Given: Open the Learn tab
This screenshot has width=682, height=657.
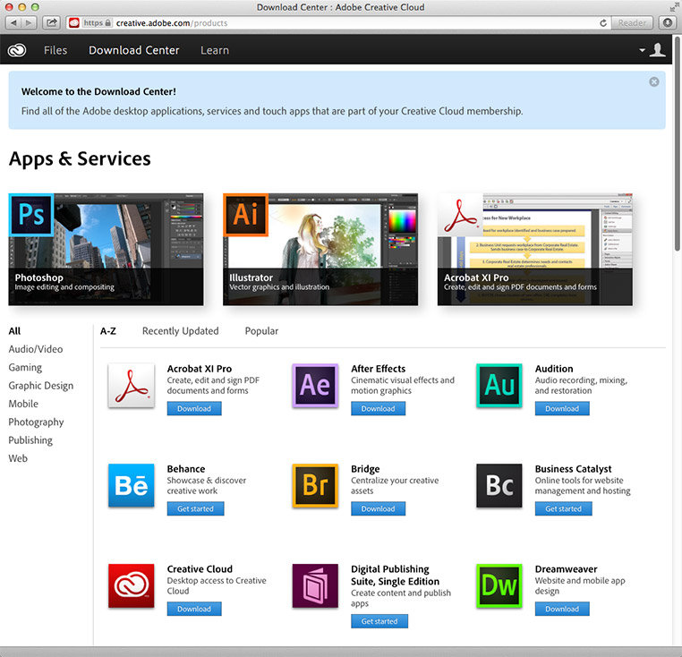Looking at the screenshot, I should pyautogui.click(x=215, y=50).
